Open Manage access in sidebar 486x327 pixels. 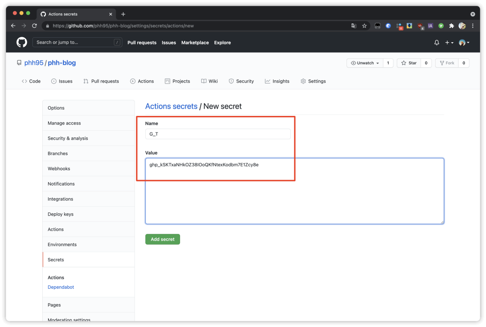tap(89, 123)
